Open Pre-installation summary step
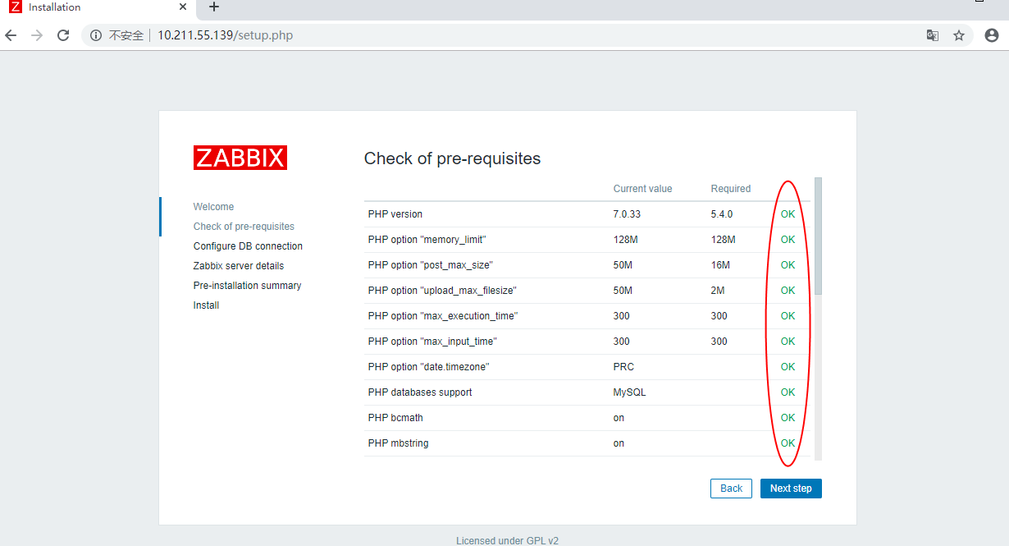This screenshot has width=1009, height=546. (x=247, y=286)
